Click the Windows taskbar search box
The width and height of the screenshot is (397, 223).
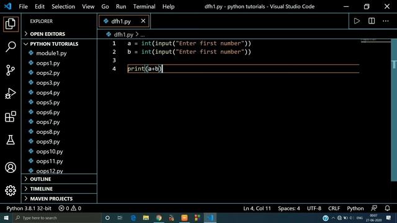(57, 217)
